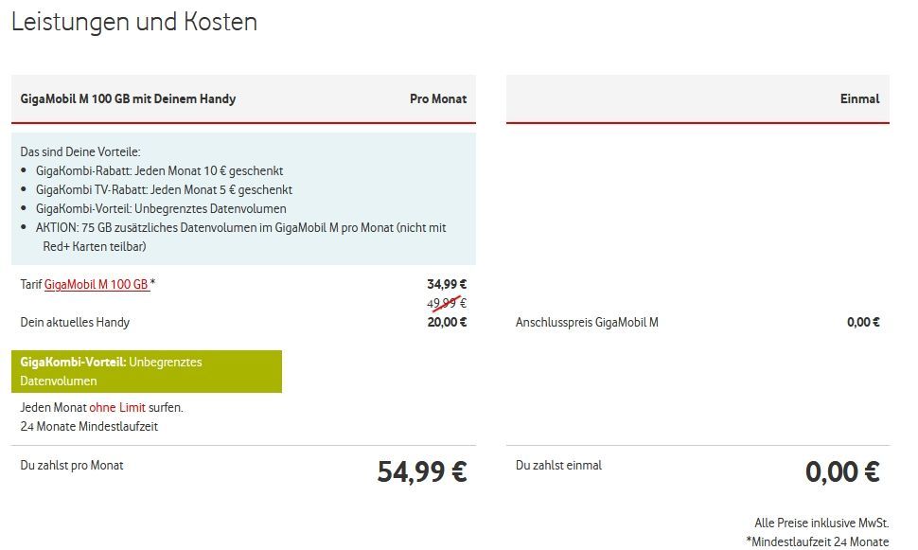The height and width of the screenshot is (550, 918).
Task: Click the 'Leistungen und Kosten' heading
Action: tap(134, 22)
